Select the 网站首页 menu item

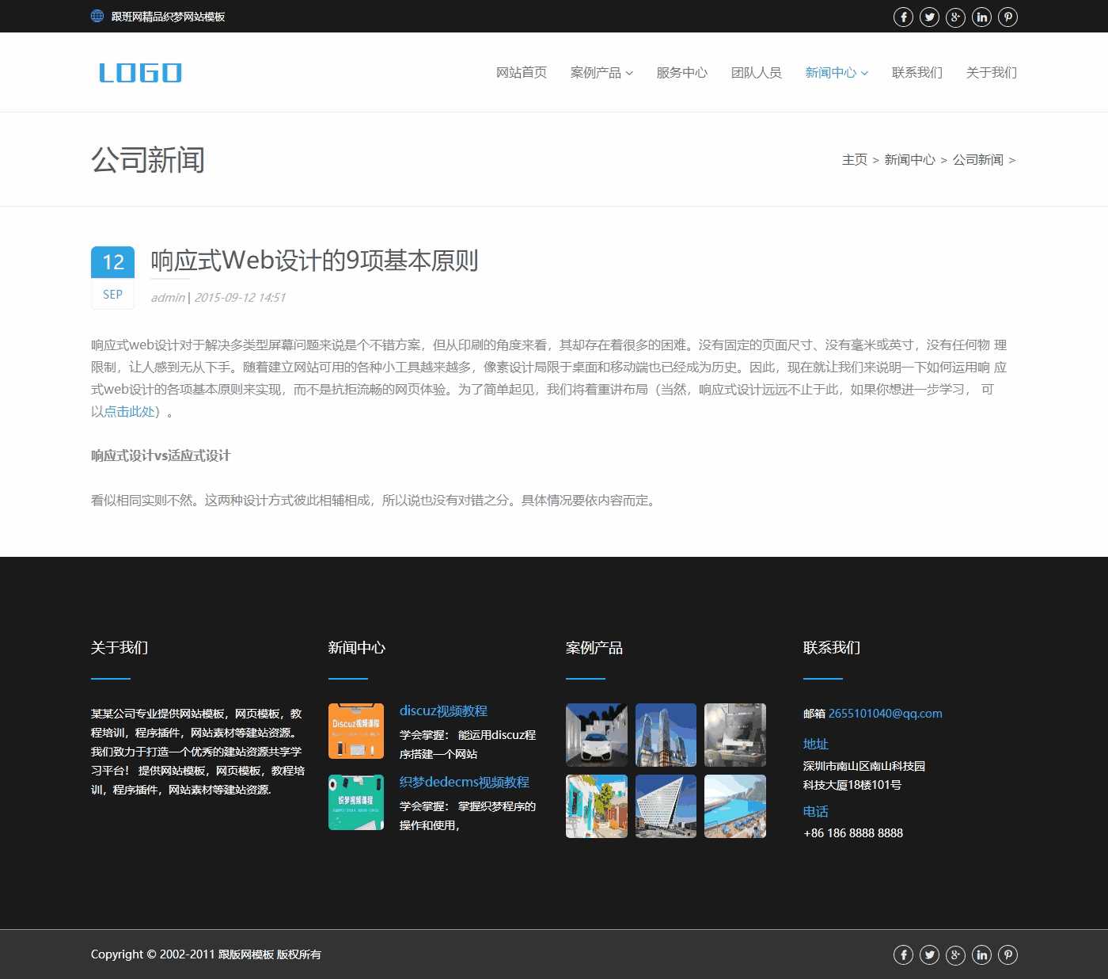point(521,72)
